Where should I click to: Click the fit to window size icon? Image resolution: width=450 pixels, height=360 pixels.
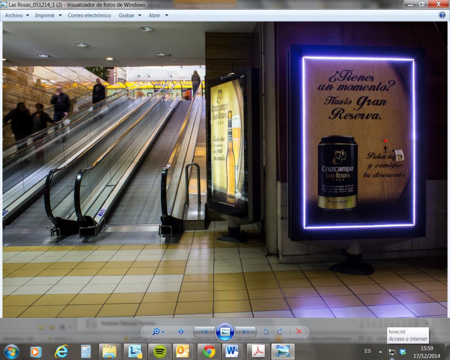181,332
